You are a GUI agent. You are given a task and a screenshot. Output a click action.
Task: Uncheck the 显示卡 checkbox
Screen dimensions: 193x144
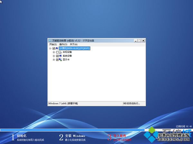[57, 60]
